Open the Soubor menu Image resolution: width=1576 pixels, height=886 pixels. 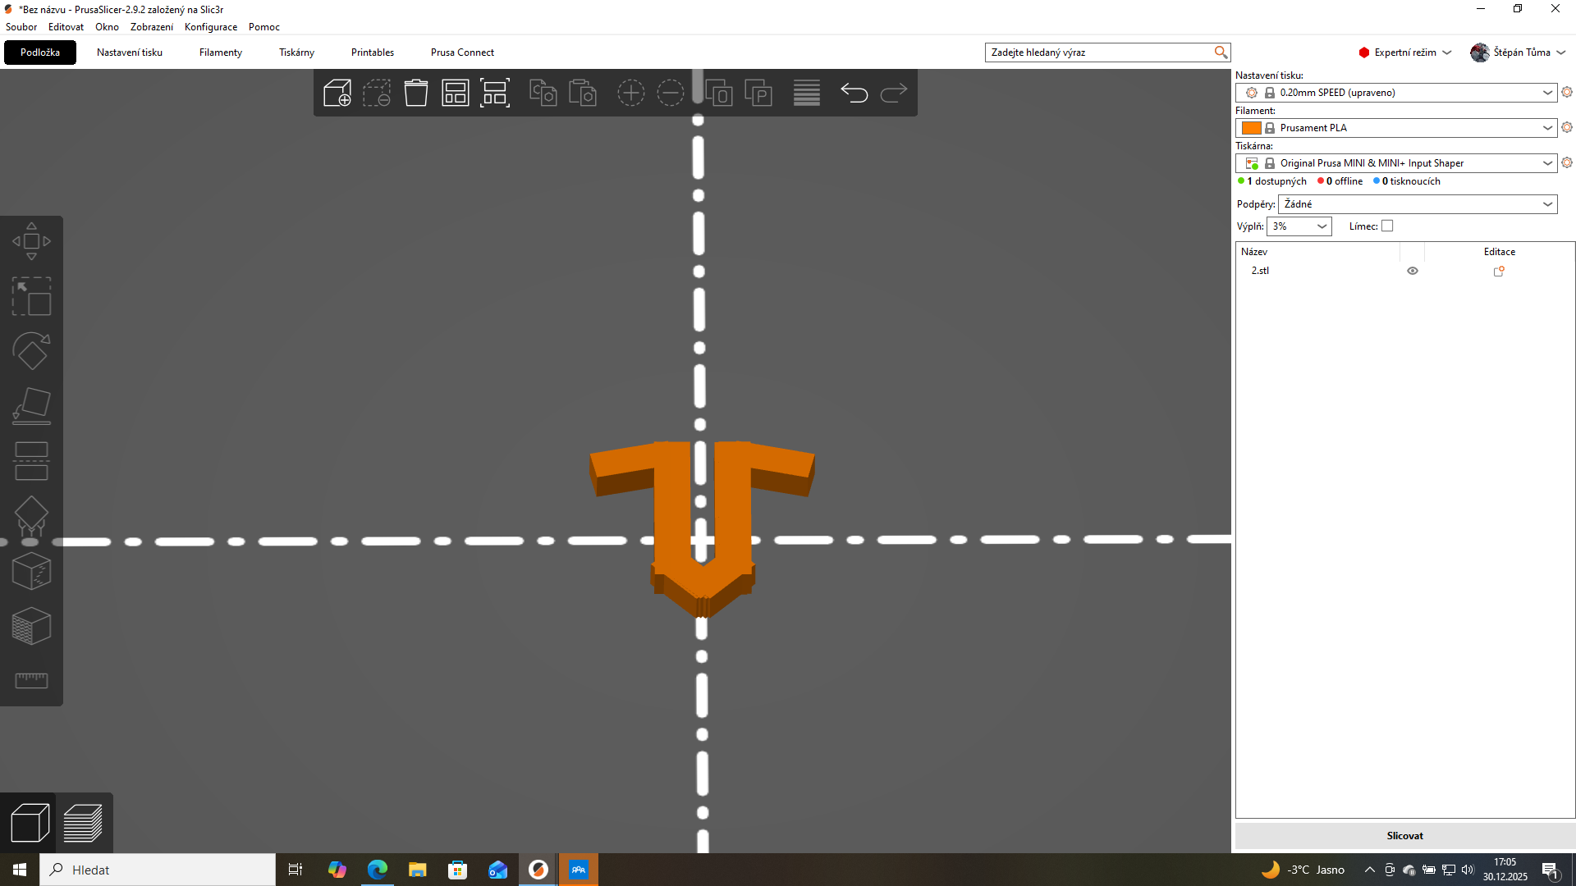pyautogui.click(x=21, y=27)
